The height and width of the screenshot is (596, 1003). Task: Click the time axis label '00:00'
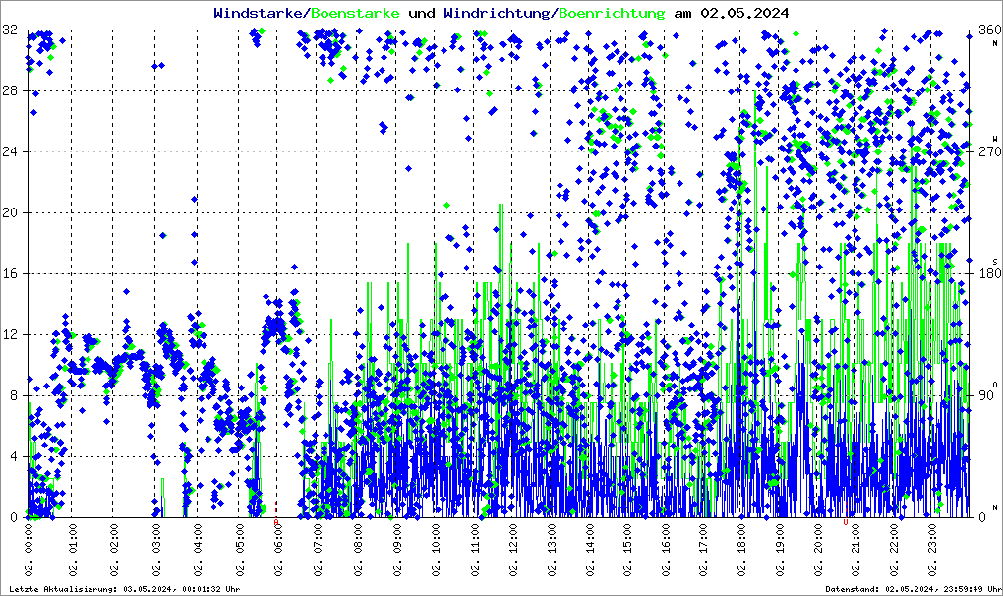tap(29, 539)
